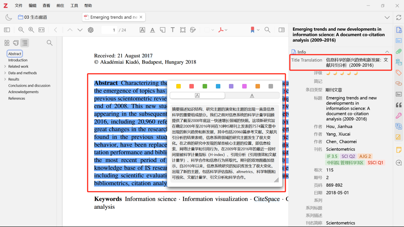Zoom in the PDF view
The width and height of the screenshot is (404, 227).
[31, 30]
